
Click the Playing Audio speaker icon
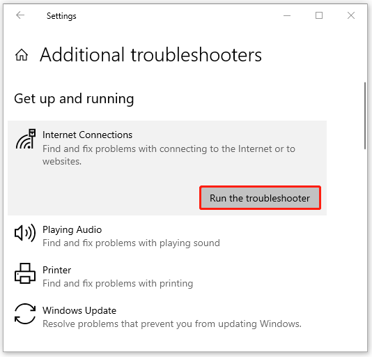pyautogui.click(x=25, y=233)
